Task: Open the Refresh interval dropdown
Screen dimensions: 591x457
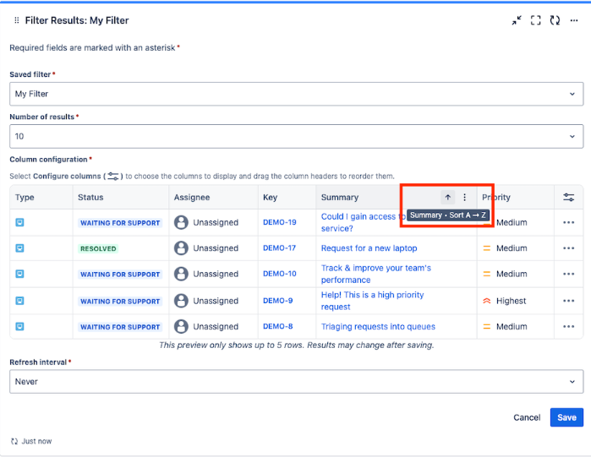Action: point(296,382)
